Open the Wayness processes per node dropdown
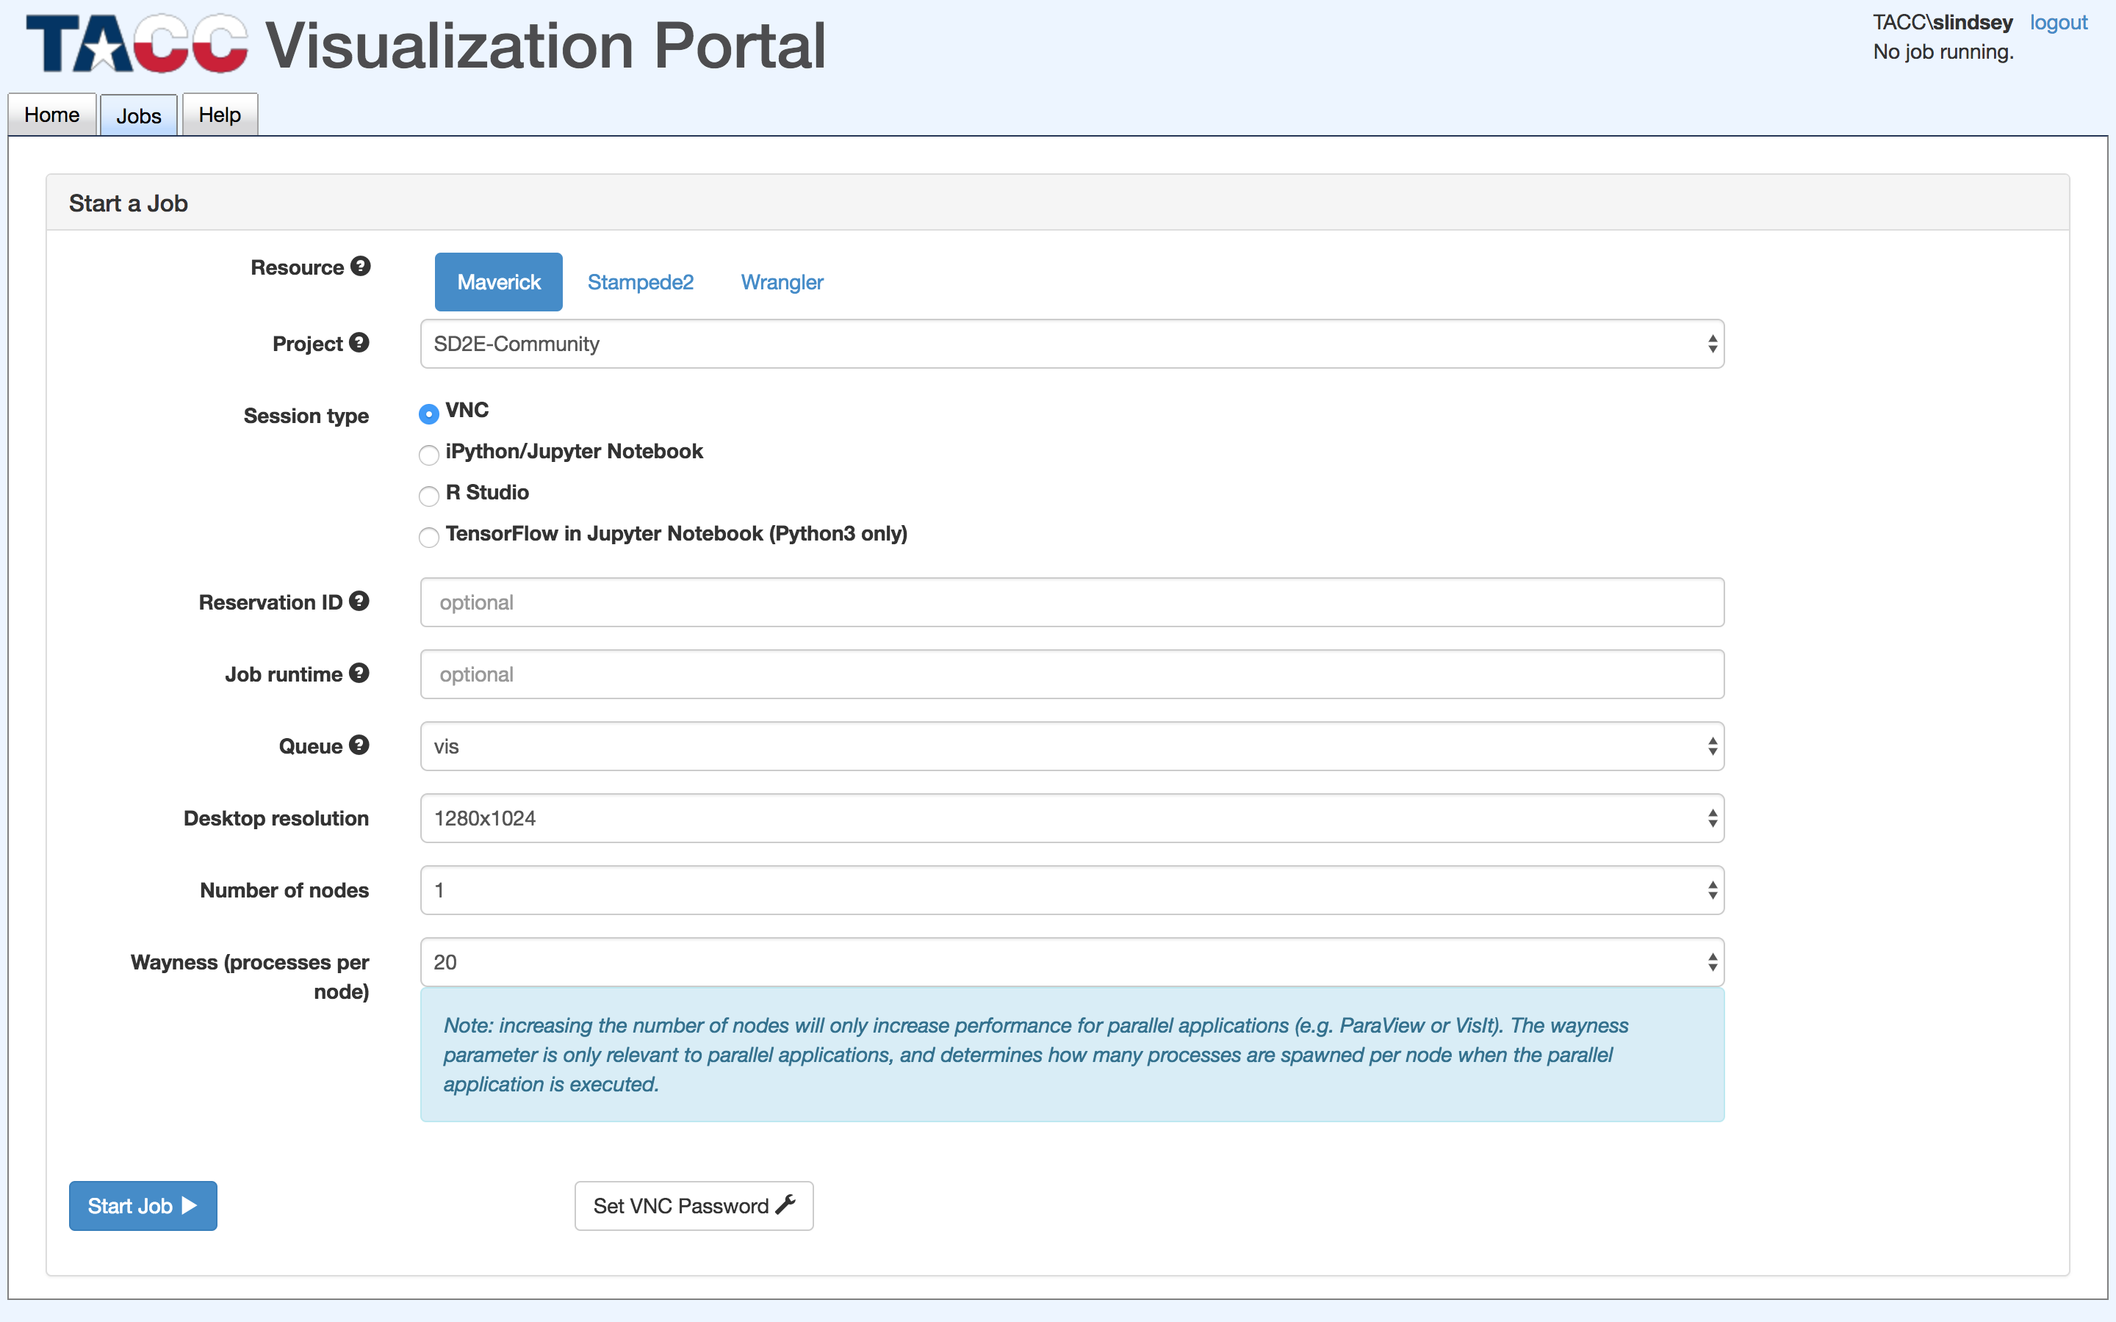The image size is (2116, 1322). tap(1072, 962)
